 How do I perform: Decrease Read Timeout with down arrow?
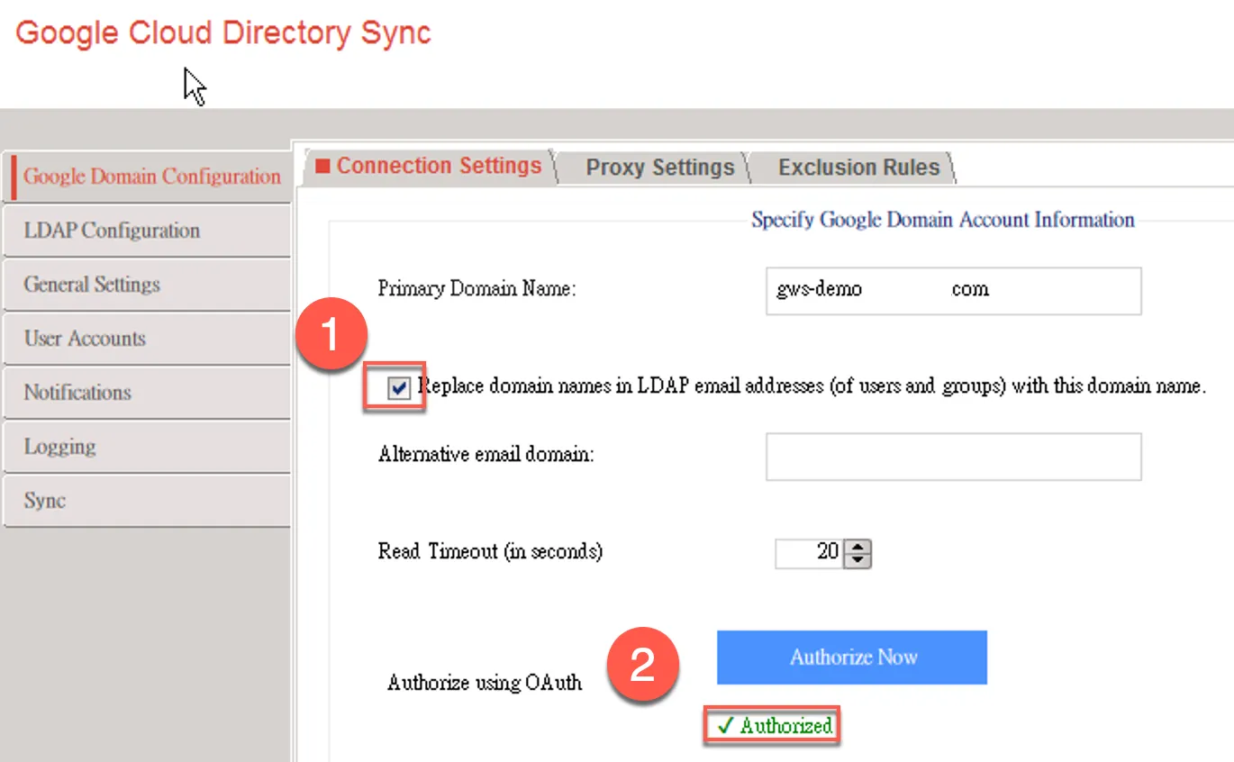click(858, 560)
